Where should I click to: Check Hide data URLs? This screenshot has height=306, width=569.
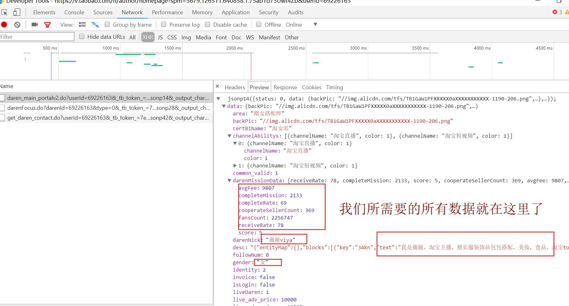[82, 36]
